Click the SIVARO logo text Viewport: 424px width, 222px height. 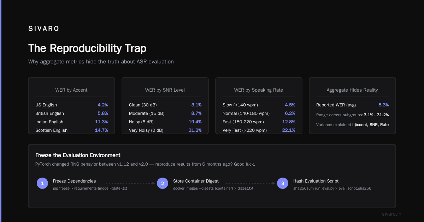tap(44, 29)
